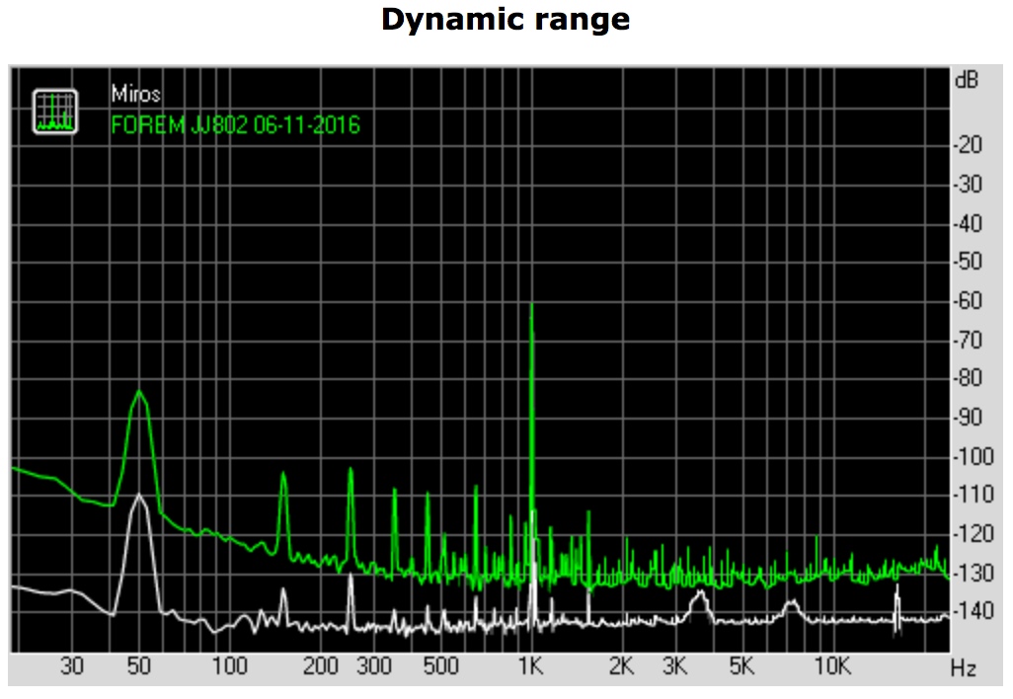Select the white Miros legend label
1013x699 pixels.
pyautogui.click(x=136, y=95)
